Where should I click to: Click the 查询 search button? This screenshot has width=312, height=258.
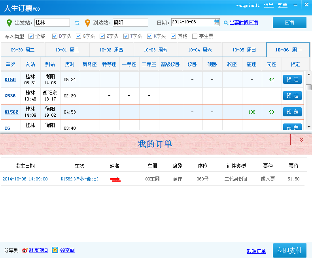[289, 23]
